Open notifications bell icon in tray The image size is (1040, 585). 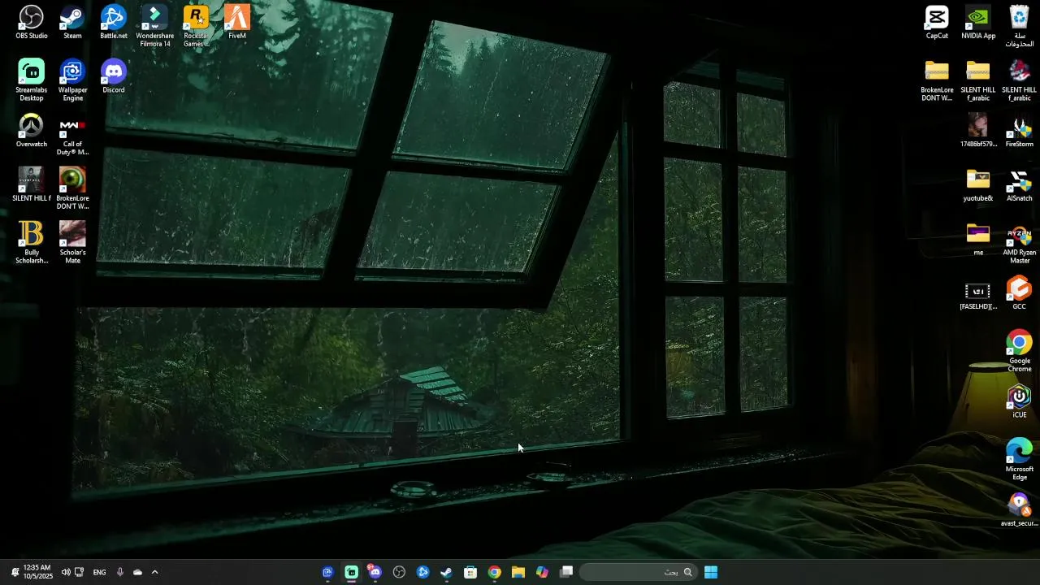coord(15,572)
